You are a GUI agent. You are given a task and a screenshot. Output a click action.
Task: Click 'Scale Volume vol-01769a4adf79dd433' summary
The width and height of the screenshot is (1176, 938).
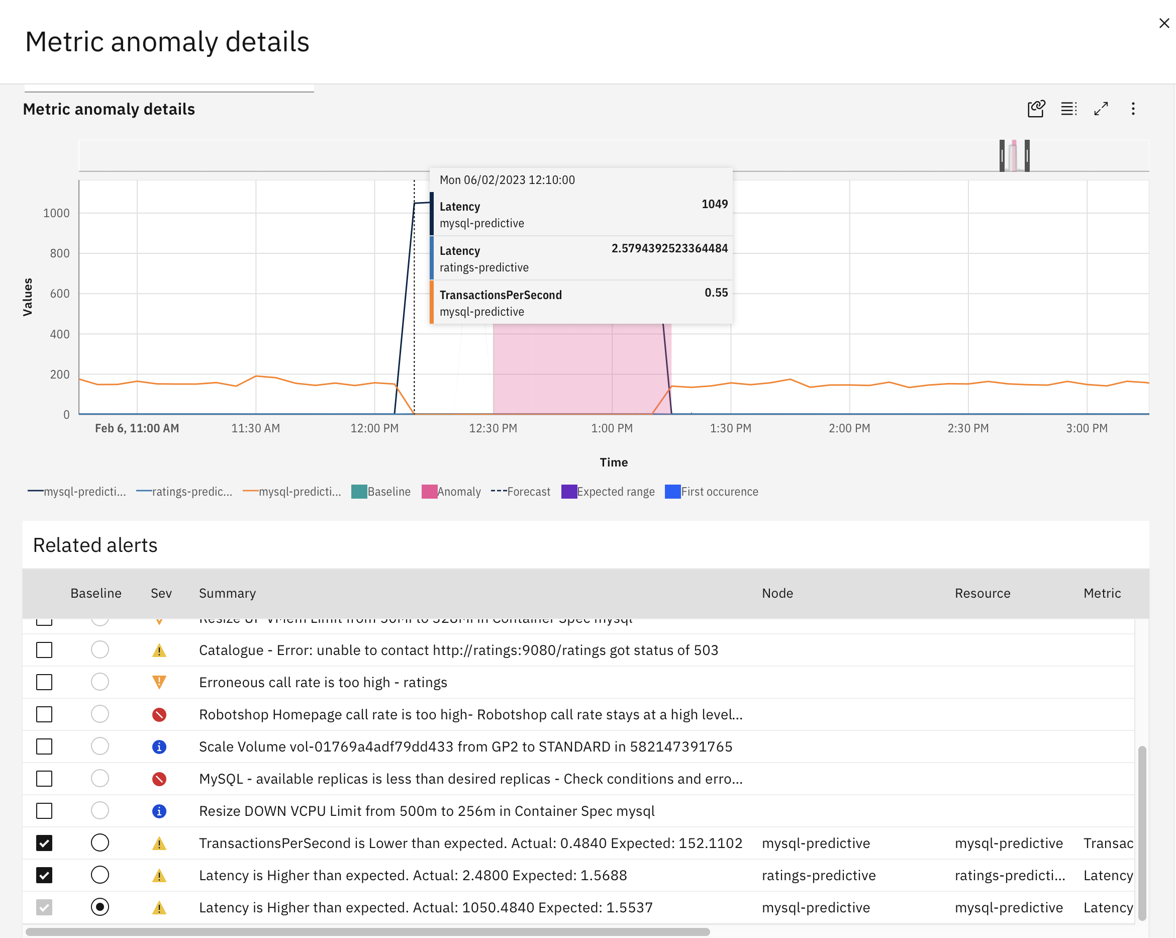click(x=466, y=746)
